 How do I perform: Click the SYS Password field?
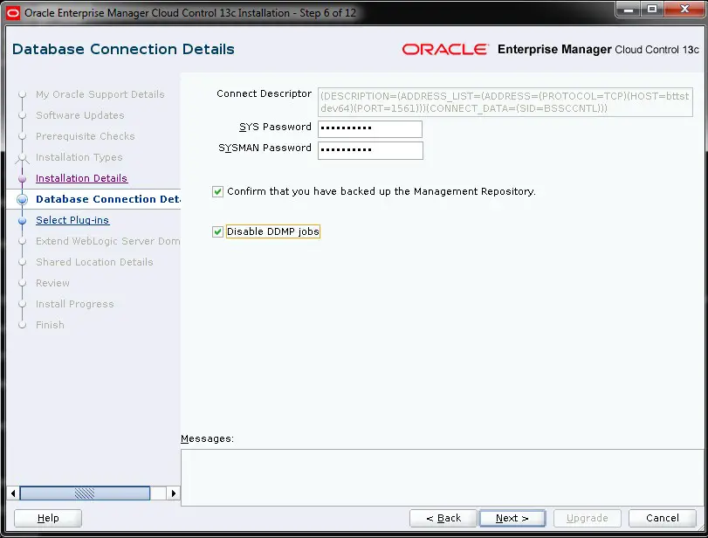(370, 128)
